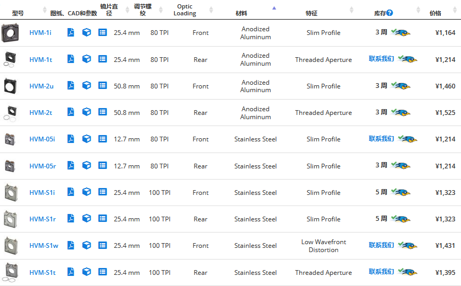
Task: Open PDF drawing for HVM-2u
Action: (70, 86)
